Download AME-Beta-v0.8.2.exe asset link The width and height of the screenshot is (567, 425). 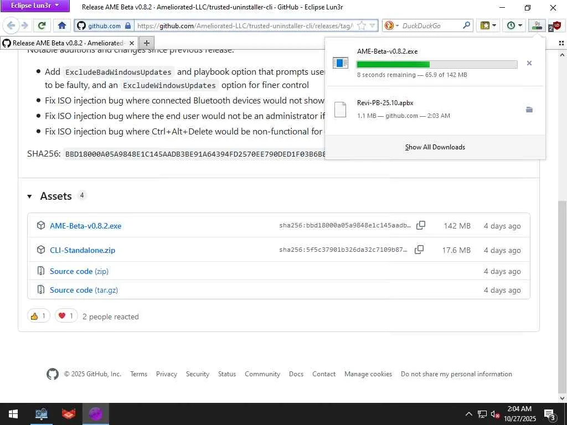click(86, 226)
